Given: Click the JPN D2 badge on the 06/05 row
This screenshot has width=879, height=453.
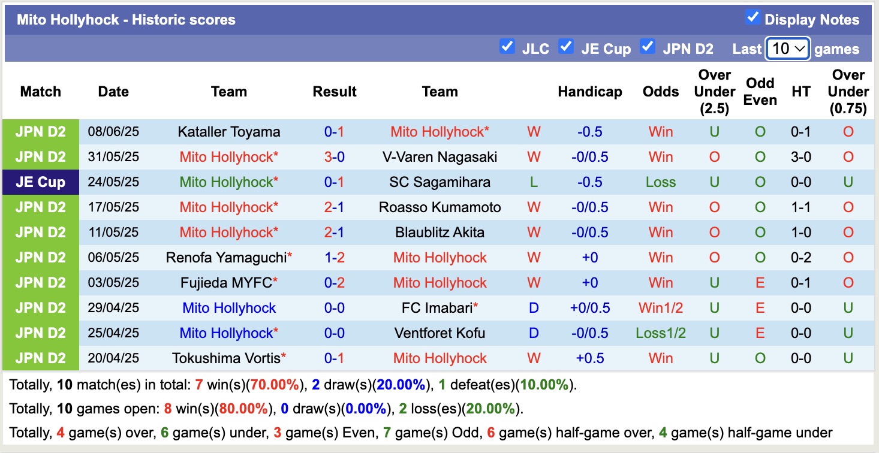Looking at the screenshot, I should coord(40,257).
